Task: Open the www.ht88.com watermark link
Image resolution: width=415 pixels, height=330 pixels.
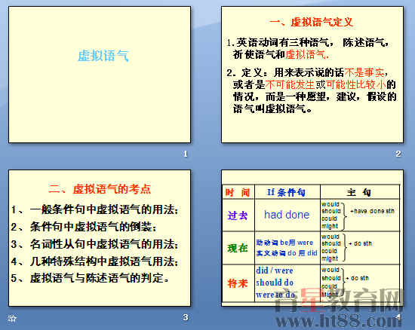Action: tap(339, 321)
